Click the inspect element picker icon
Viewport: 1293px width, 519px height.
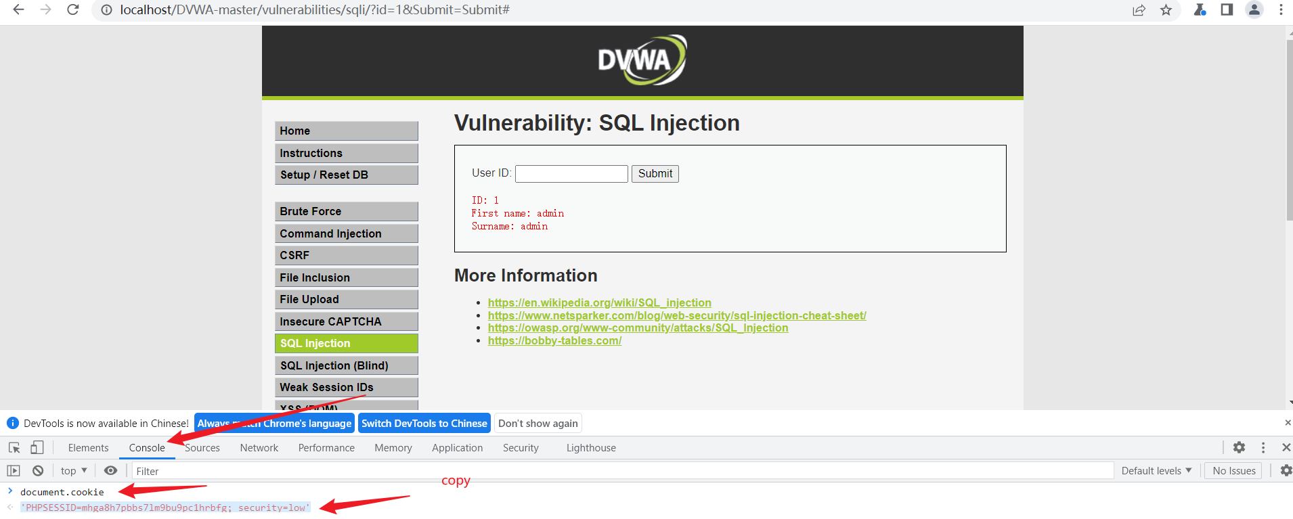click(x=14, y=448)
